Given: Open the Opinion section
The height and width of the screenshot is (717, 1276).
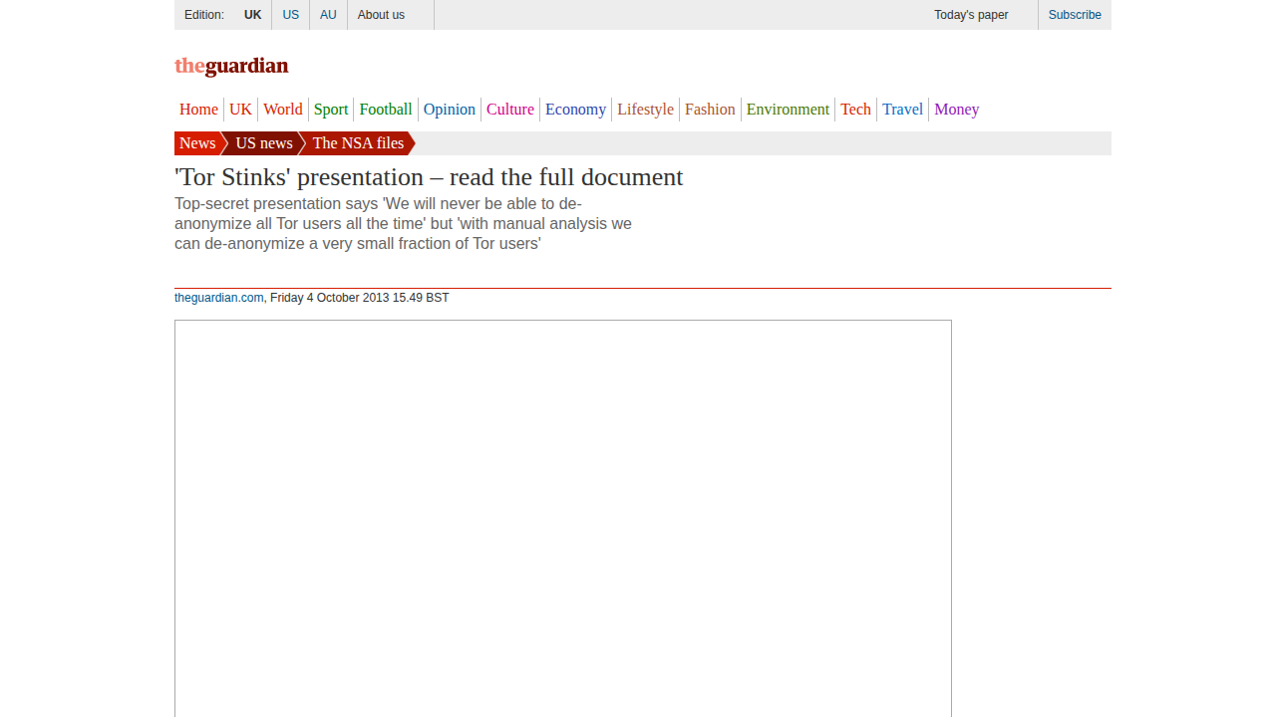Looking at the screenshot, I should [x=449, y=110].
